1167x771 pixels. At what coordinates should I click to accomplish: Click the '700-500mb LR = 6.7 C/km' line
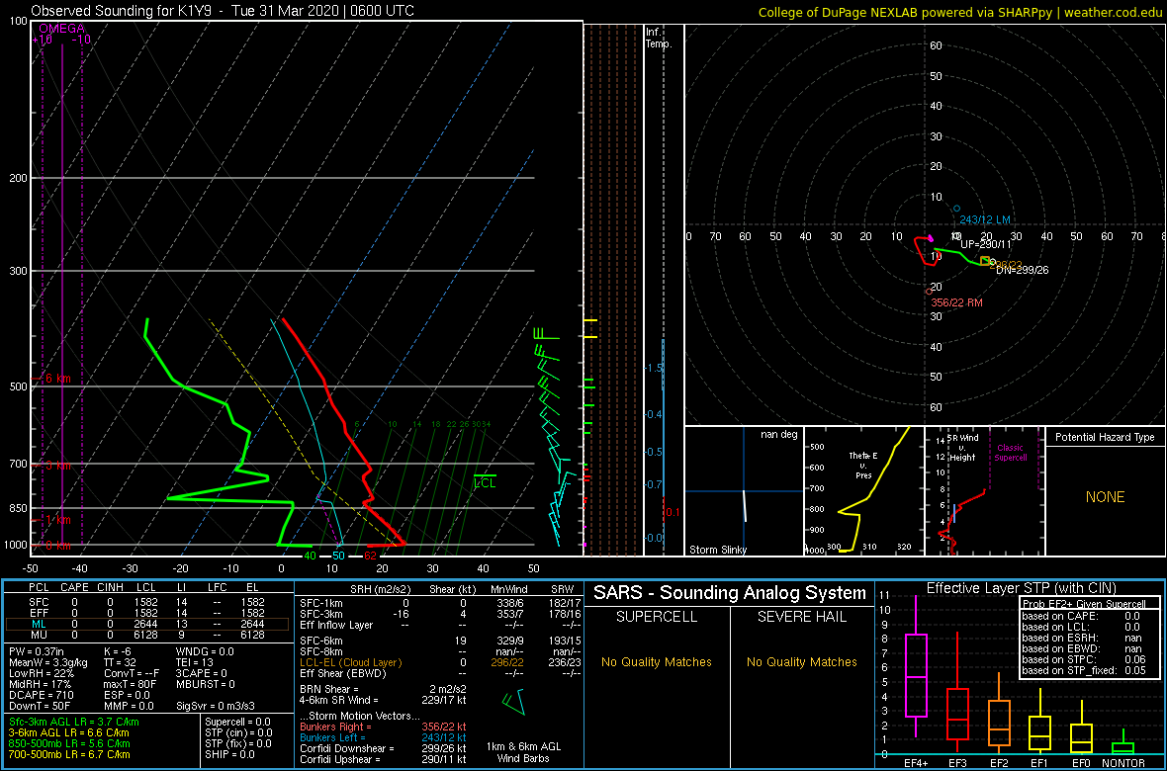[x=69, y=755]
